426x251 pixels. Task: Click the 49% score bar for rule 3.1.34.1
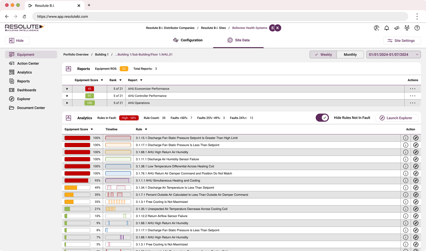click(x=77, y=188)
